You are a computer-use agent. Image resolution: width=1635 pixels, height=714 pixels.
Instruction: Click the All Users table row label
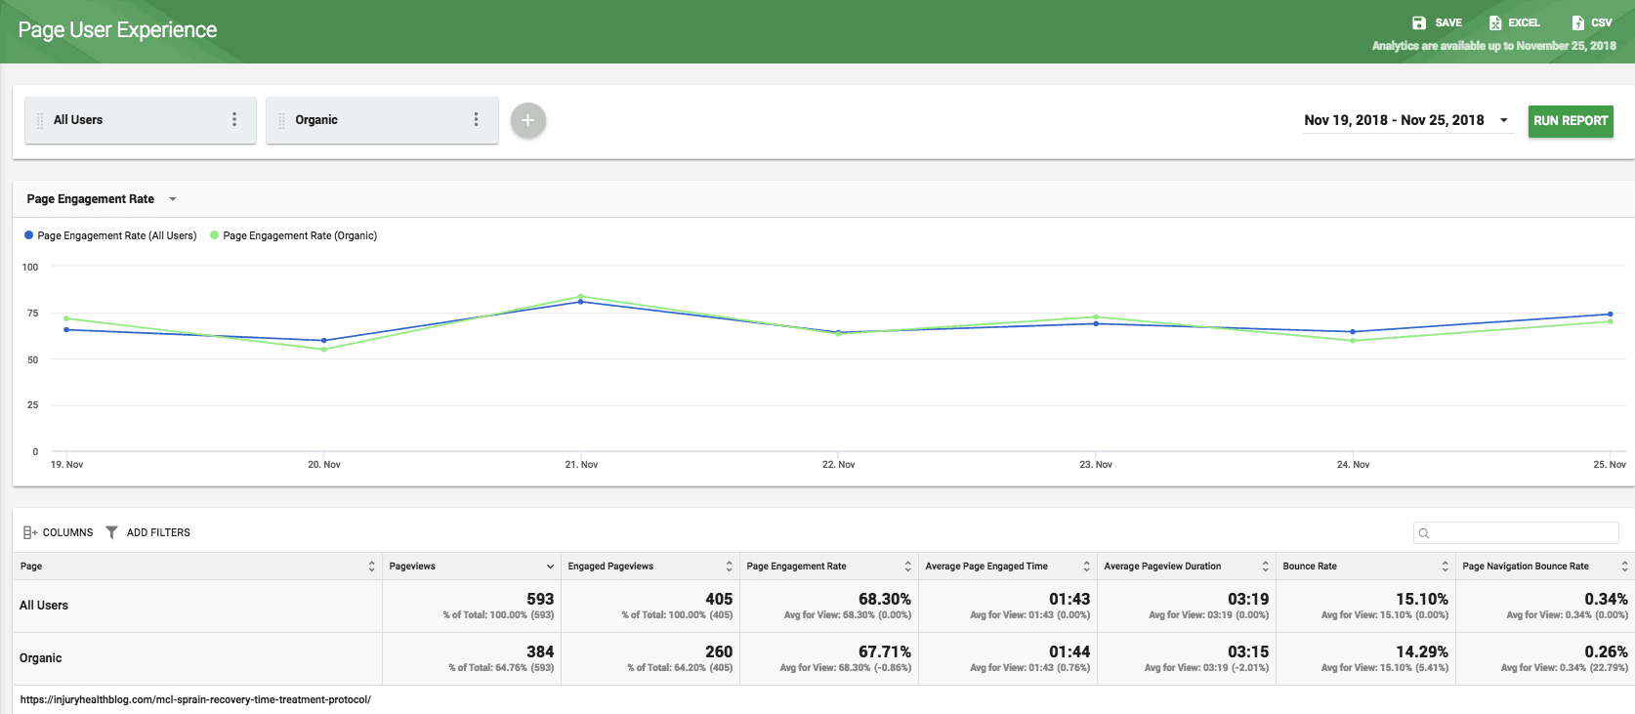click(44, 606)
